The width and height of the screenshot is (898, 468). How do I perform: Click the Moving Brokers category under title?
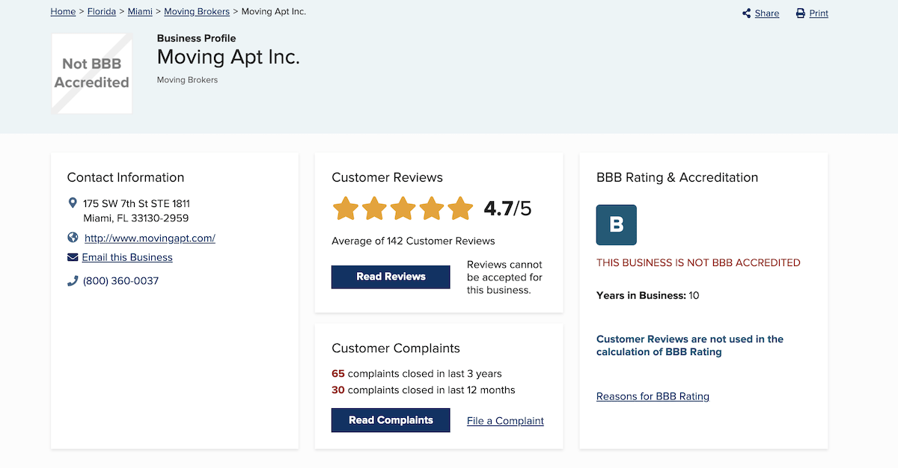point(187,80)
